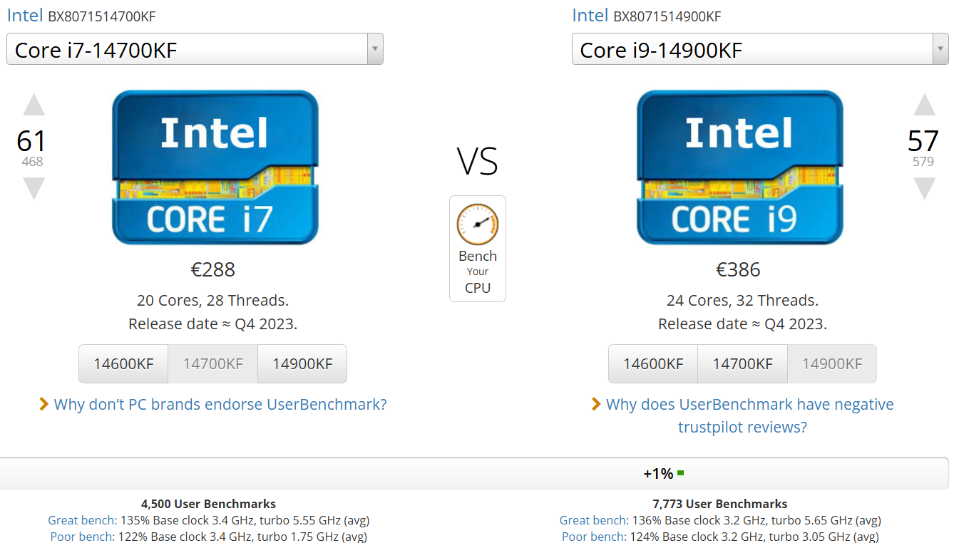Click the +1% comparison bar
This screenshot has height=543, width=954.
pos(663,474)
